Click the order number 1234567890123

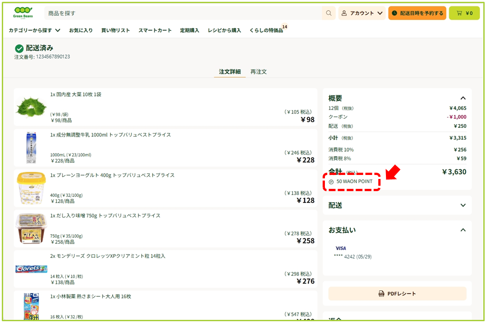tap(53, 57)
